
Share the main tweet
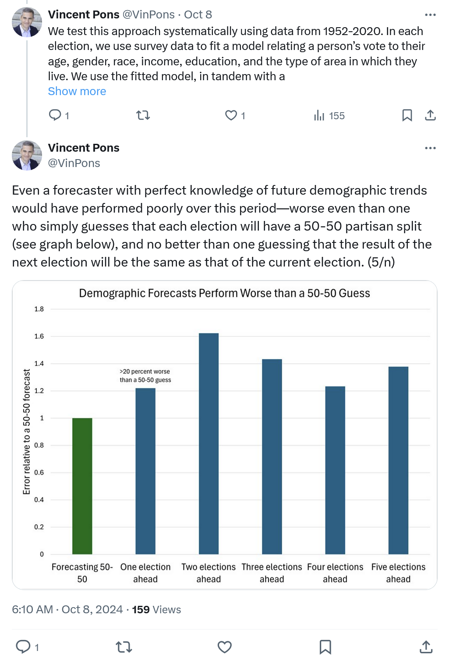[x=426, y=647]
